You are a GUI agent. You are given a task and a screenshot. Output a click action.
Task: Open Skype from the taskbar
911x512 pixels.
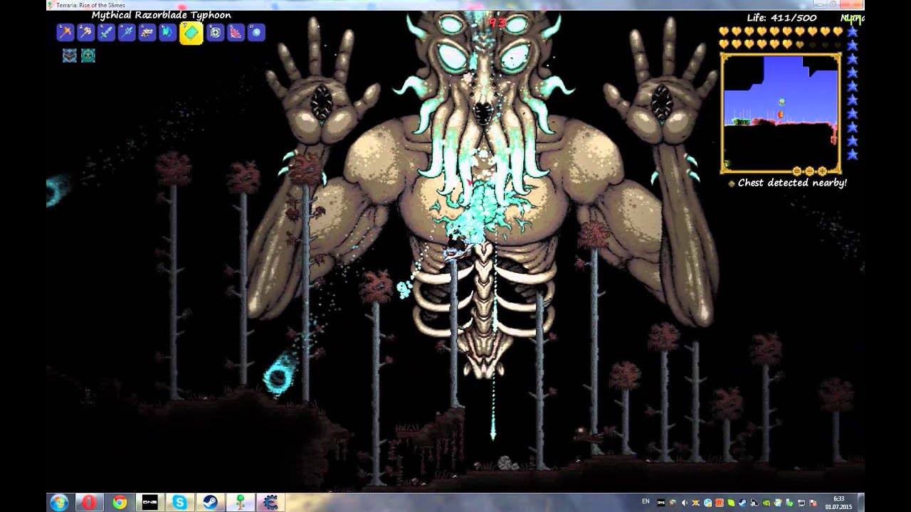[x=179, y=502]
